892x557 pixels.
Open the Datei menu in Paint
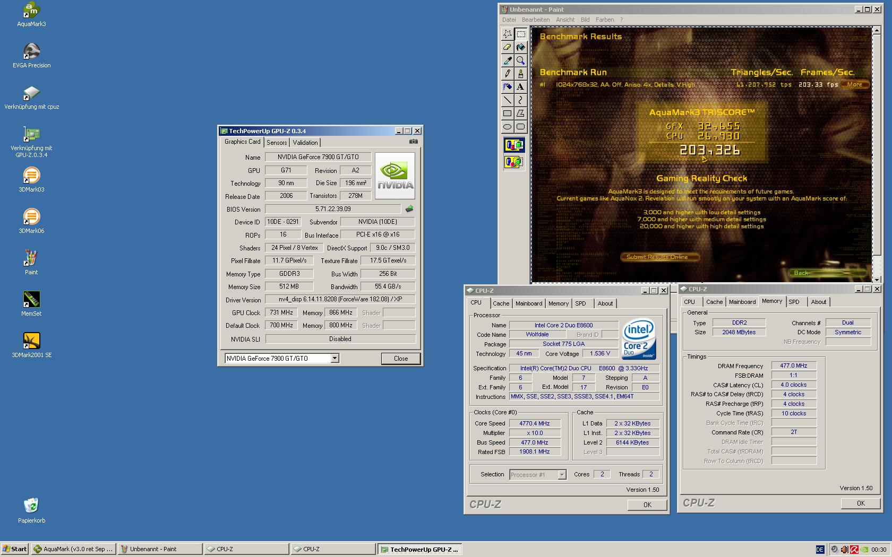coord(509,20)
